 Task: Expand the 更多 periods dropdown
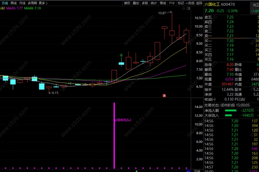pyautogui.click(x=43, y=3)
